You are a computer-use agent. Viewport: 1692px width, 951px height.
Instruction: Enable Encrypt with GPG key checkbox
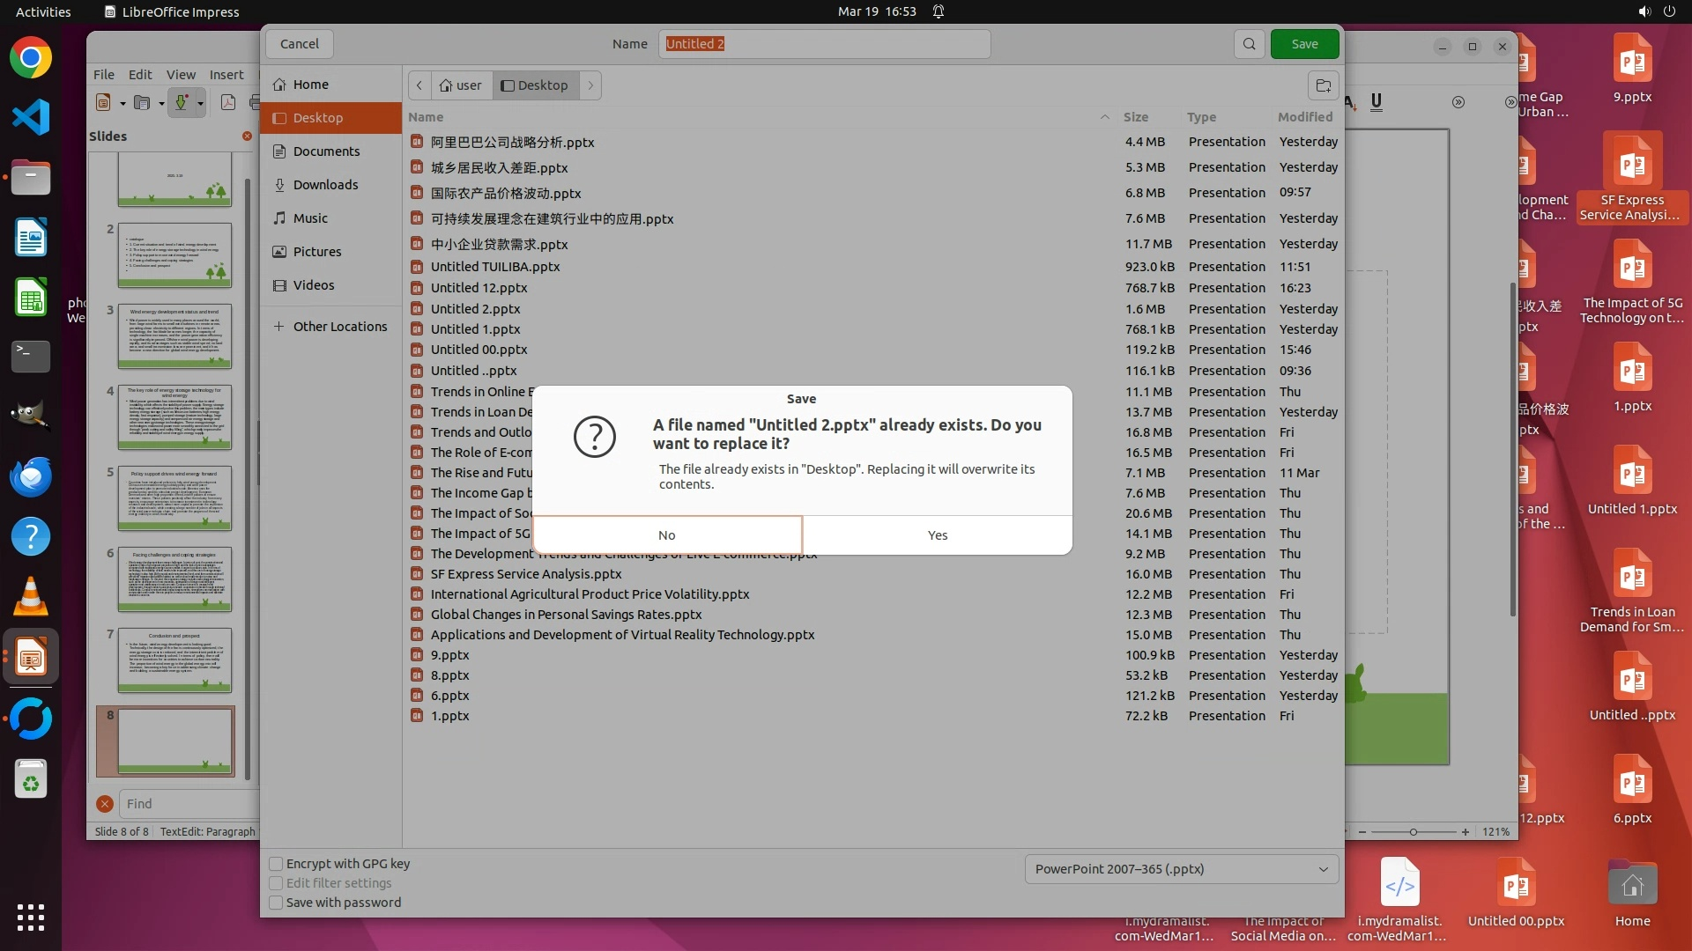click(277, 864)
